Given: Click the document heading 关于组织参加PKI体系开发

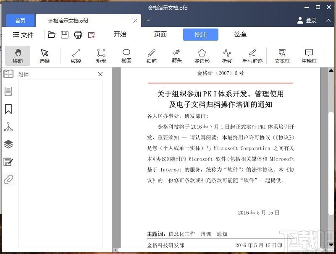Looking at the screenshot, I should coord(220,99).
